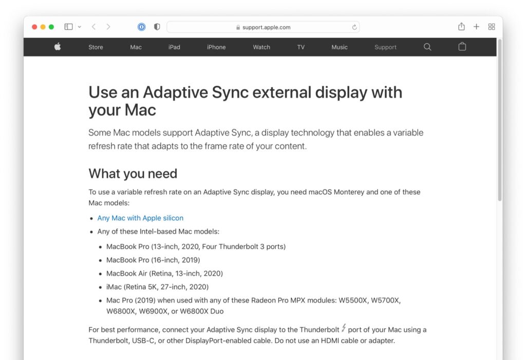Click the Apple logo in navigation bar
The image size is (526, 360).
click(x=58, y=47)
